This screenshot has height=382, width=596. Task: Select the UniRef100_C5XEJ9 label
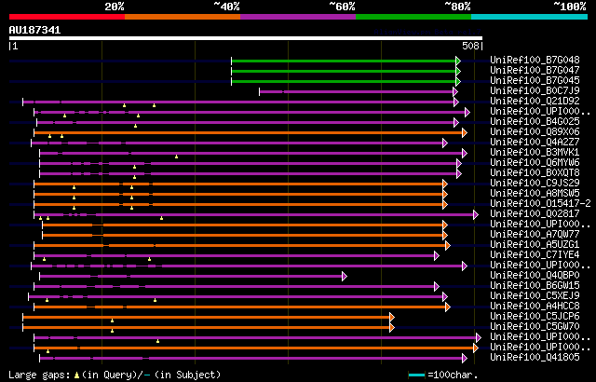point(535,296)
